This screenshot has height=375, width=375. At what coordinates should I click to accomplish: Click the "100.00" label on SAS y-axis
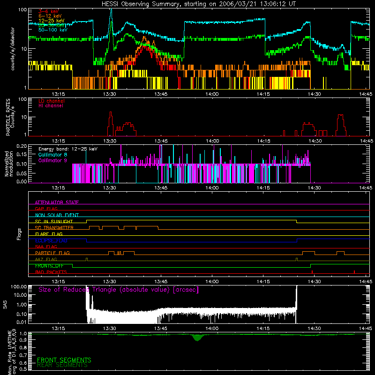(19, 287)
